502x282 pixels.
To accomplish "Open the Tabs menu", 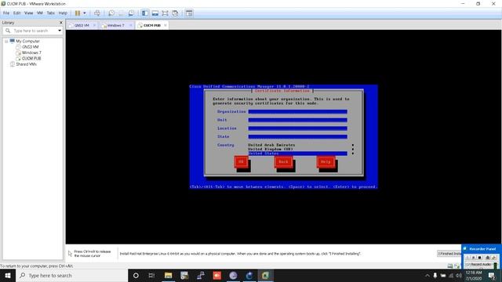I will [50, 13].
